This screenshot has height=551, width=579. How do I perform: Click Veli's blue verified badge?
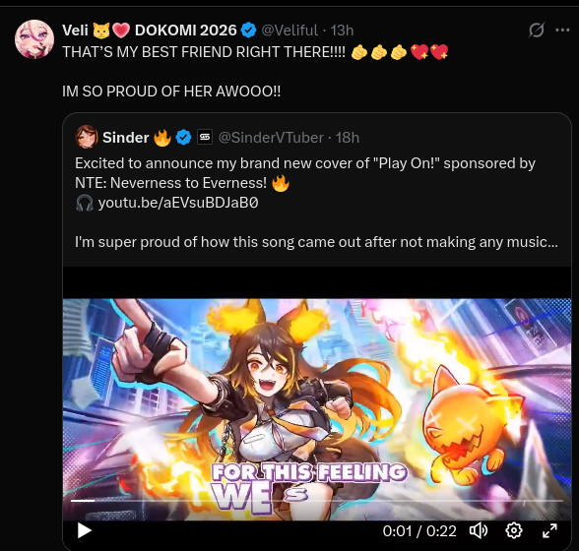click(248, 31)
